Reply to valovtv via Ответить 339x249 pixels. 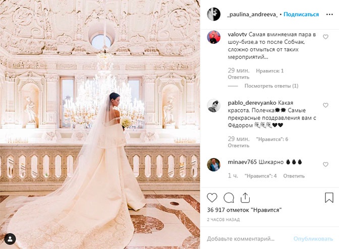(x=239, y=77)
